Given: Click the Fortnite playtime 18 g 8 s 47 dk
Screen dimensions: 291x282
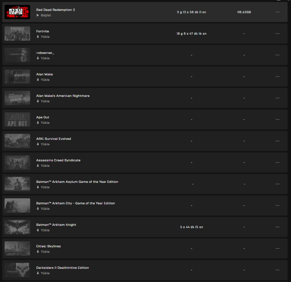Looking at the screenshot, I should coord(191,34).
